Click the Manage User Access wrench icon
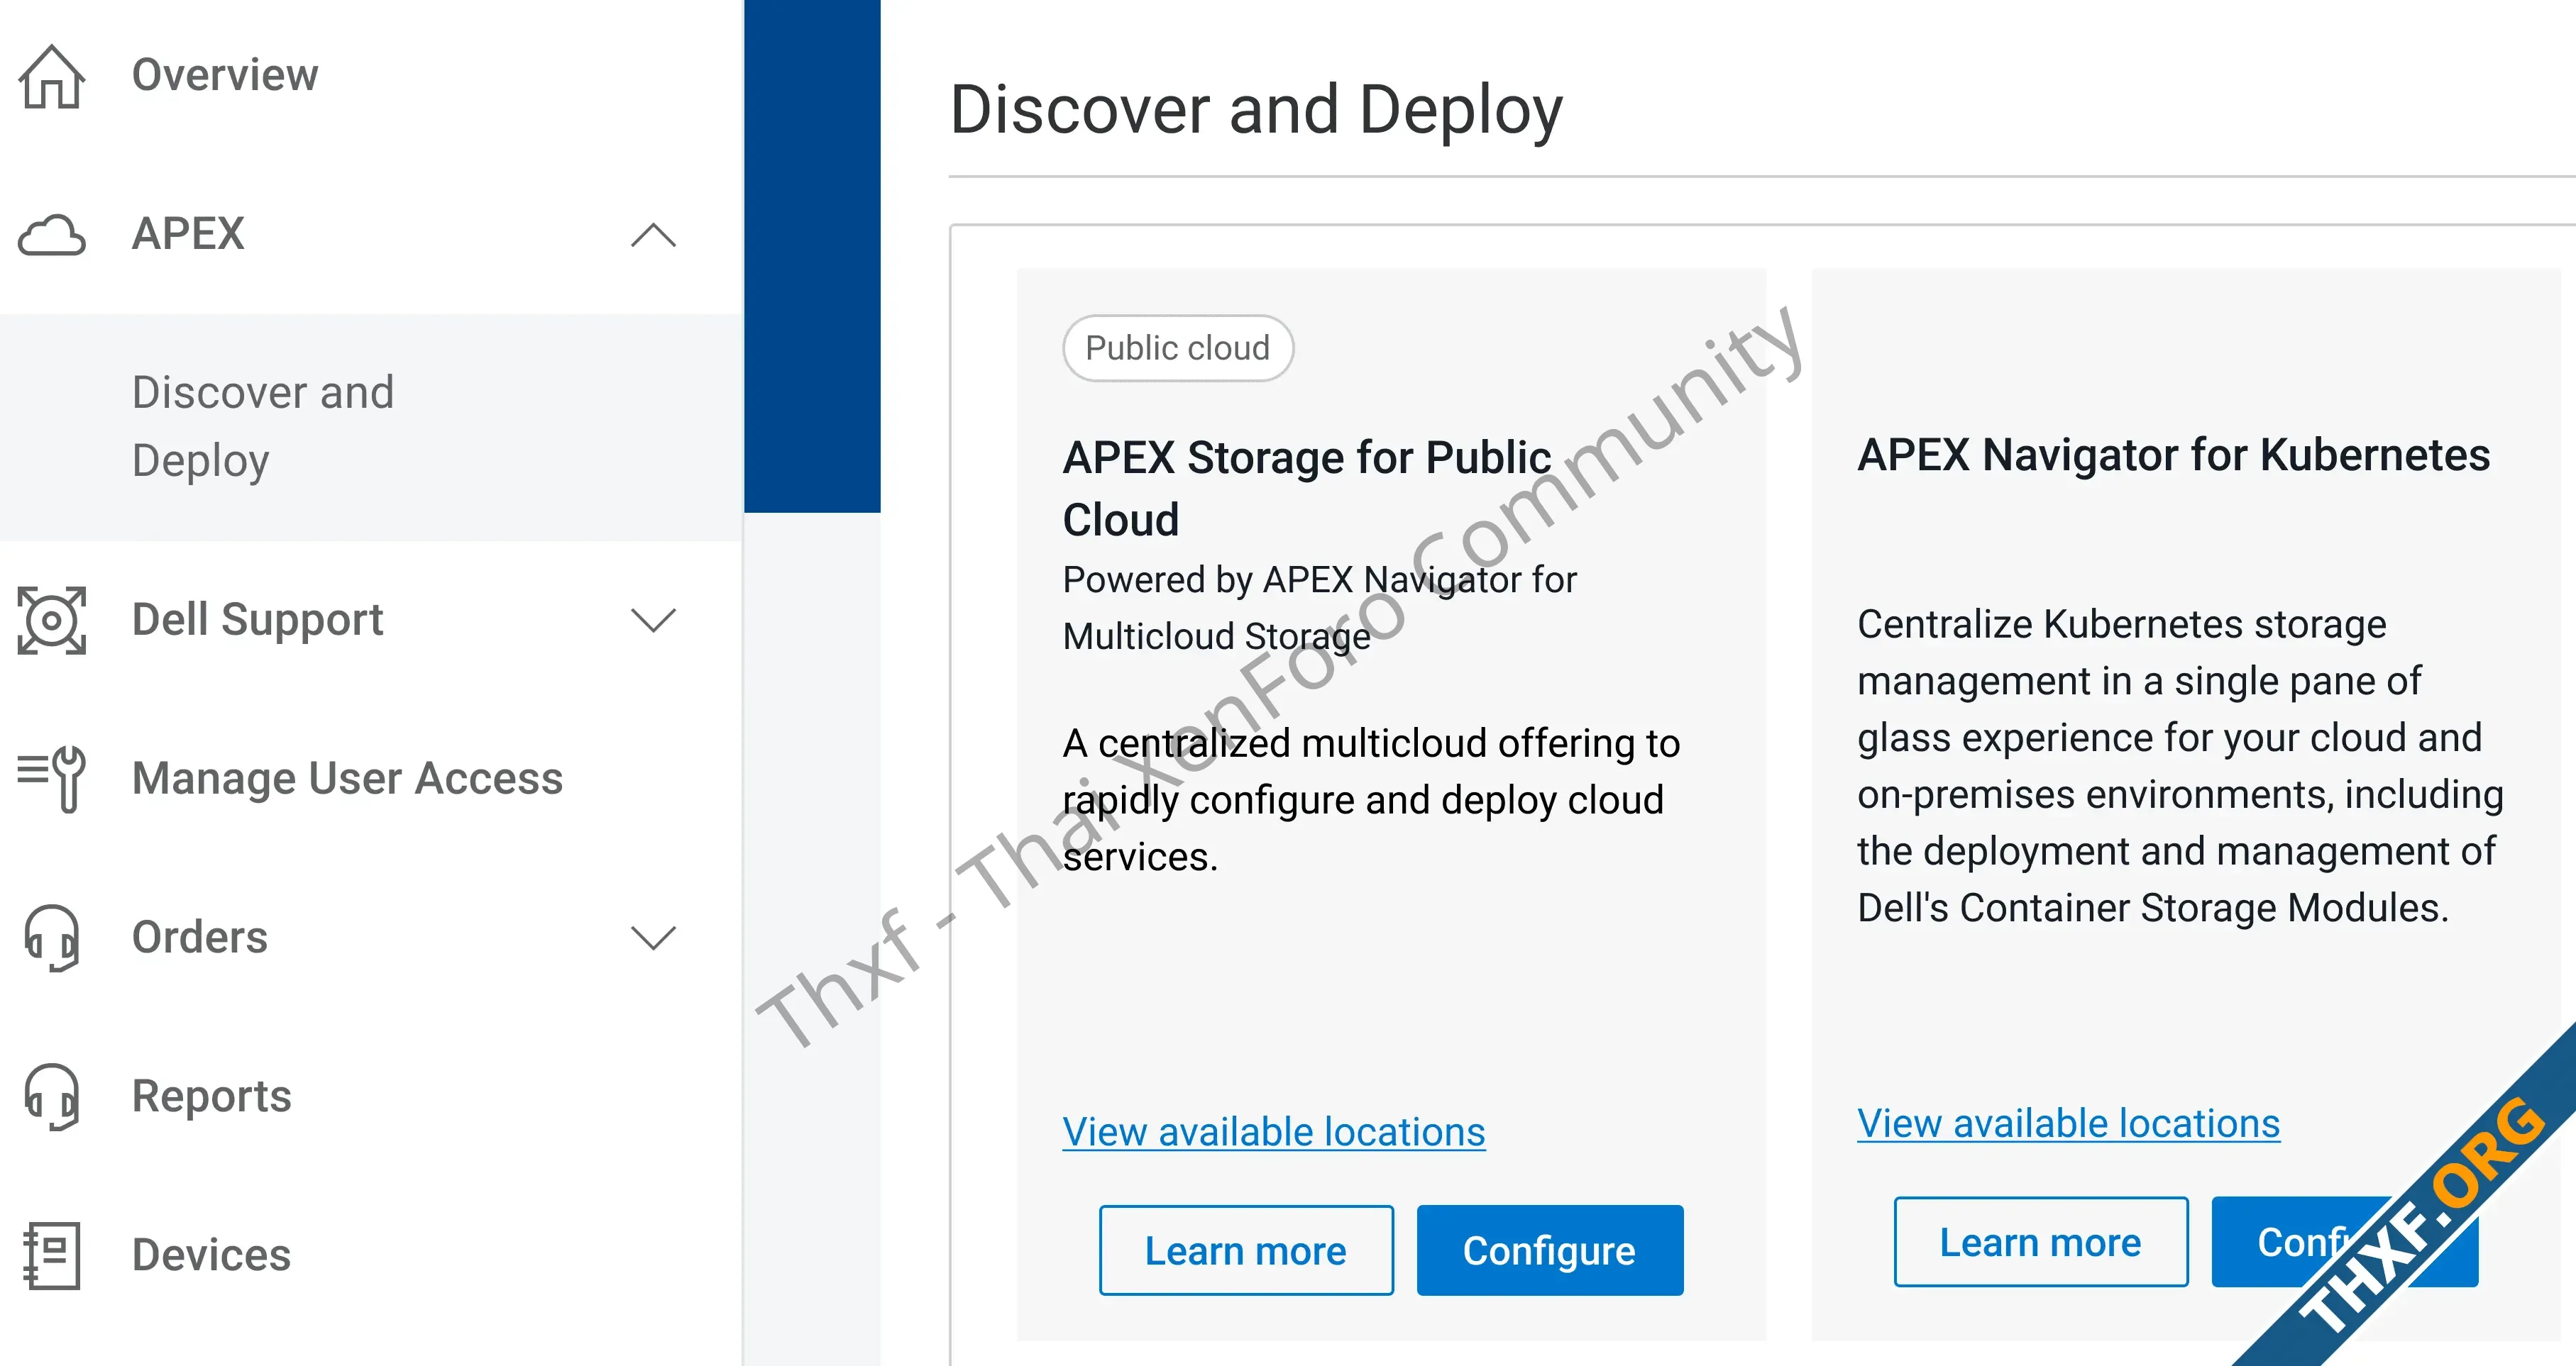The height and width of the screenshot is (1366, 2576). pos(52,779)
